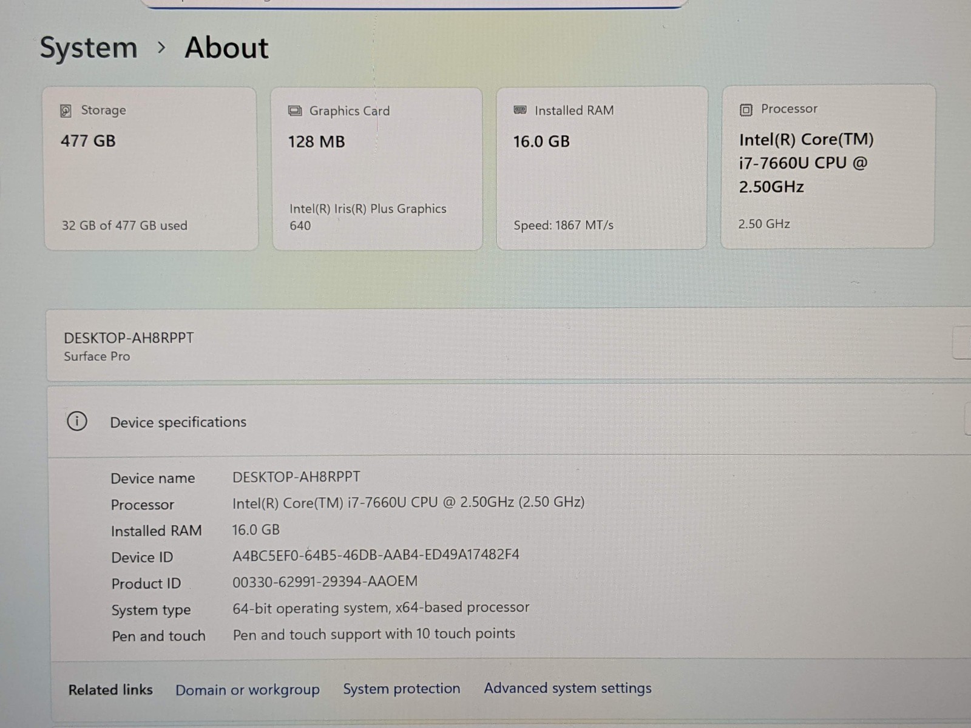Image resolution: width=971 pixels, height=728 pixels.
Task: Click the Graphics Card monitor icon
Action: [295, 111]
